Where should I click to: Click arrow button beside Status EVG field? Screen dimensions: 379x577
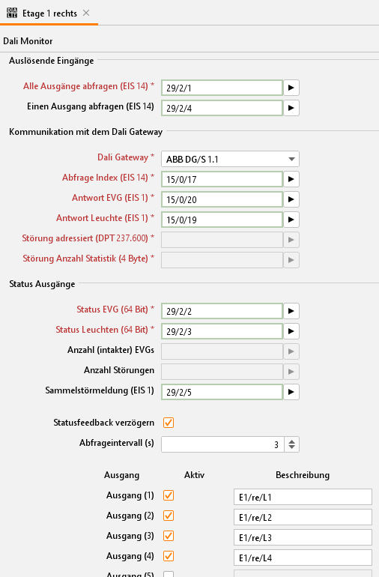coord(291,311)
